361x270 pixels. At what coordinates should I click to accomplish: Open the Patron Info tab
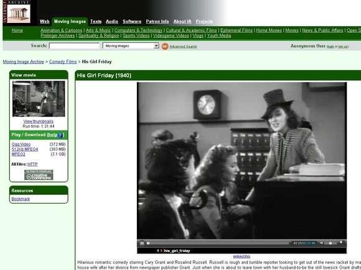[157, 21]
